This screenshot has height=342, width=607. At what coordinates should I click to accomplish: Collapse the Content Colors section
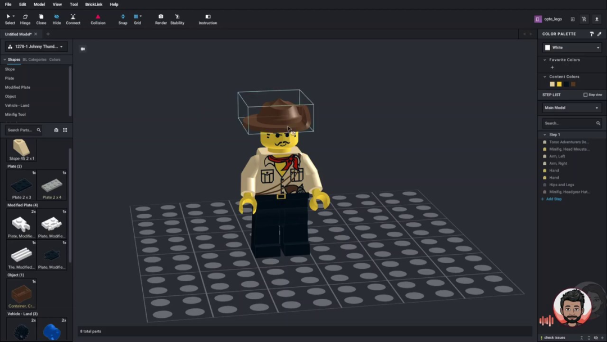pyautogui.click(x=545, y=76)
